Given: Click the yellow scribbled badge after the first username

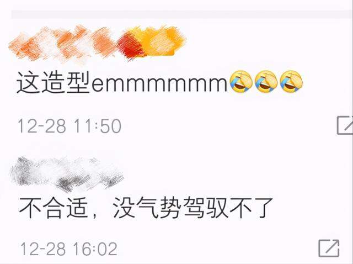Looking at the screenshot, I should (x=161, y=41).
